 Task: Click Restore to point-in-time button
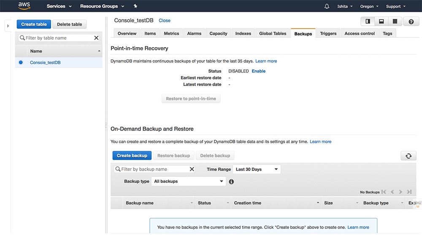point(191,99)
